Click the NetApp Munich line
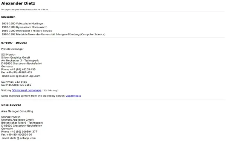 (11, 117)
